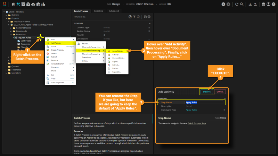The image size is (278, 156).
Task: Click the red Delete icon in context menu
Action: [48, 53]
